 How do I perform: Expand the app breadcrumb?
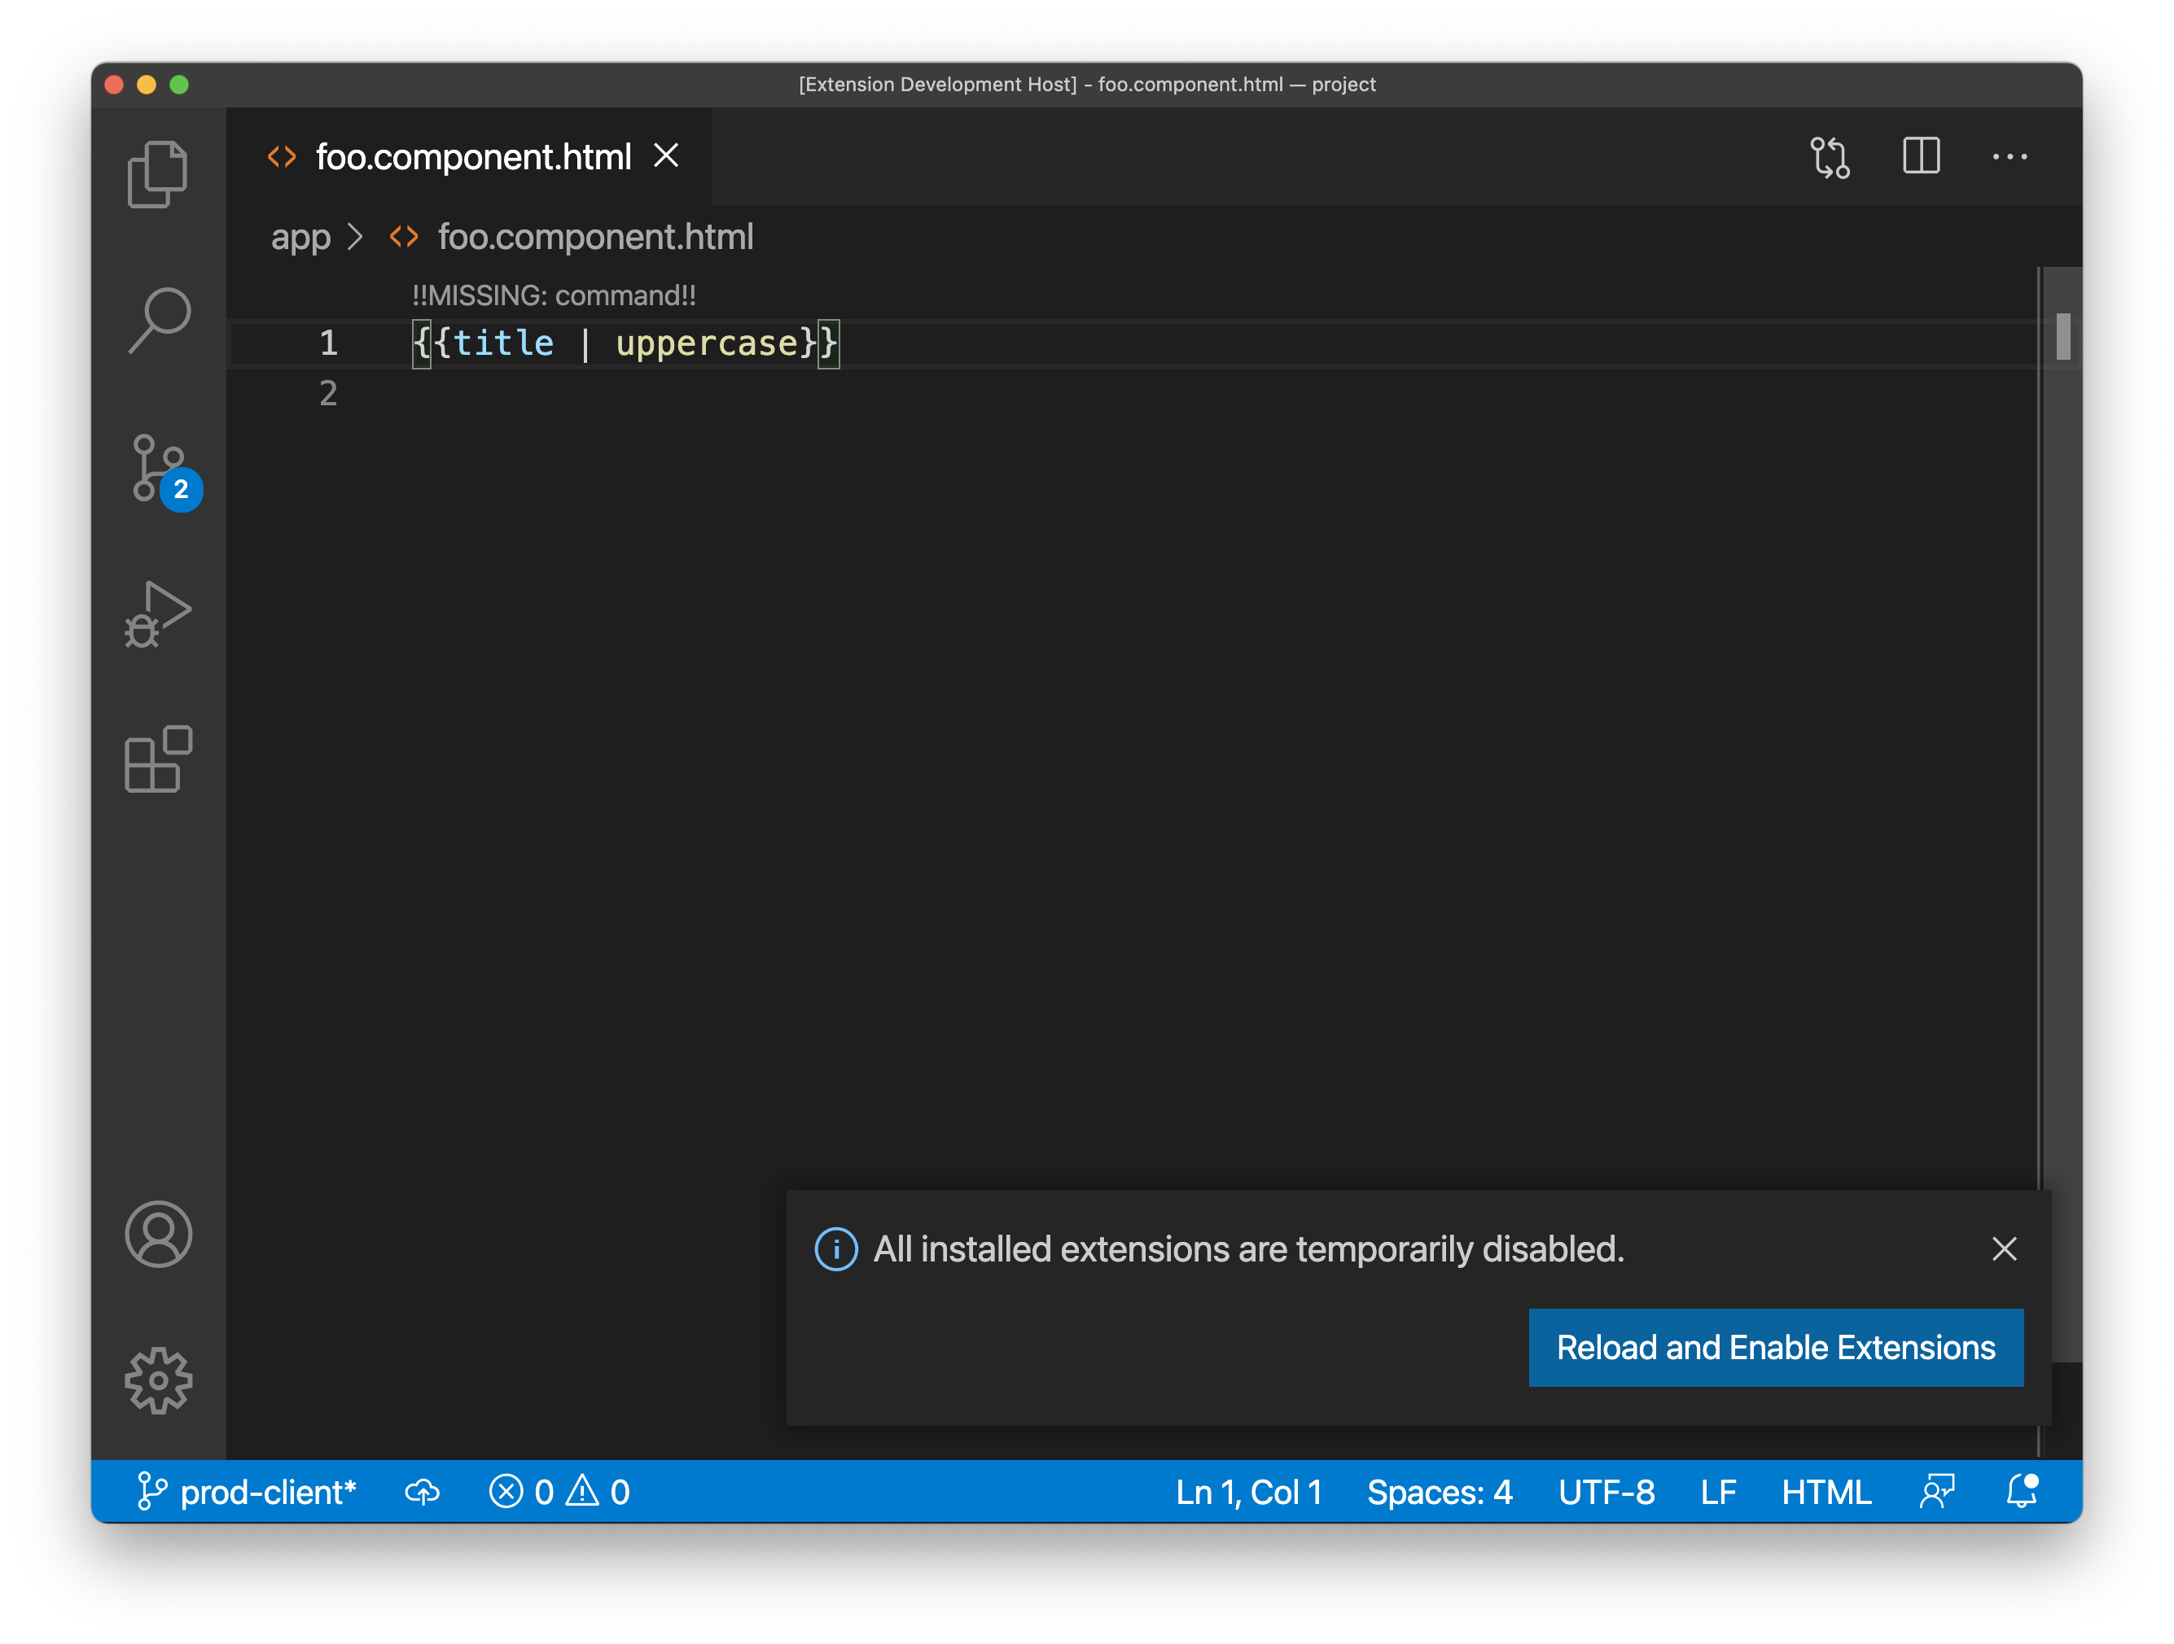300,236
